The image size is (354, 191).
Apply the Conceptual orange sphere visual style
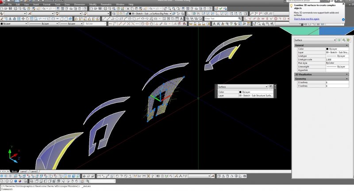tap(20, 181)
